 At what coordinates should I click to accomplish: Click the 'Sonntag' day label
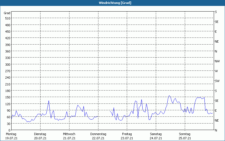184,134
